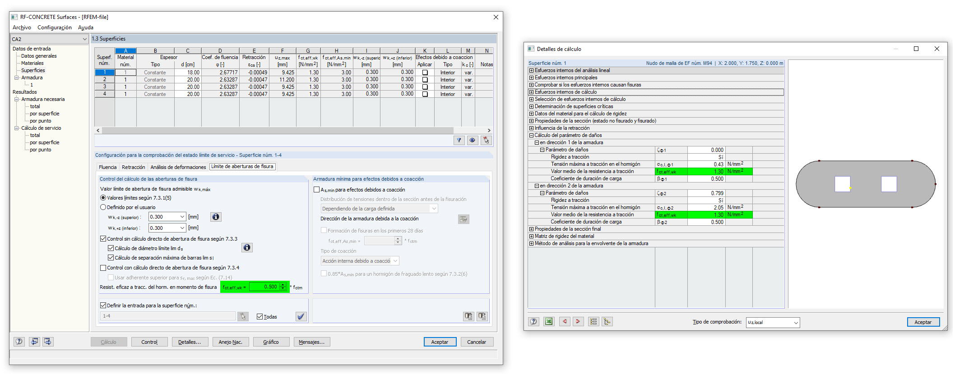Select surface row 3 header in the table

point(105,87)
